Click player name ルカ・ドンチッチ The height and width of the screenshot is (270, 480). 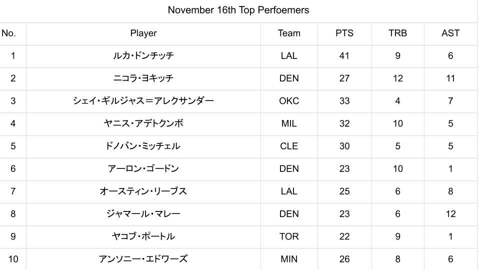143,56
